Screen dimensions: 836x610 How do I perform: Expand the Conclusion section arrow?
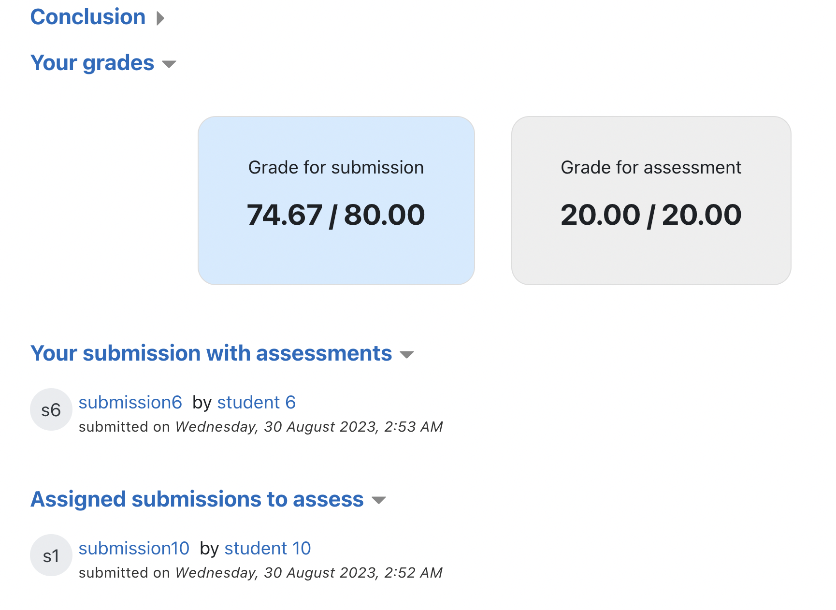coord(160,18)
